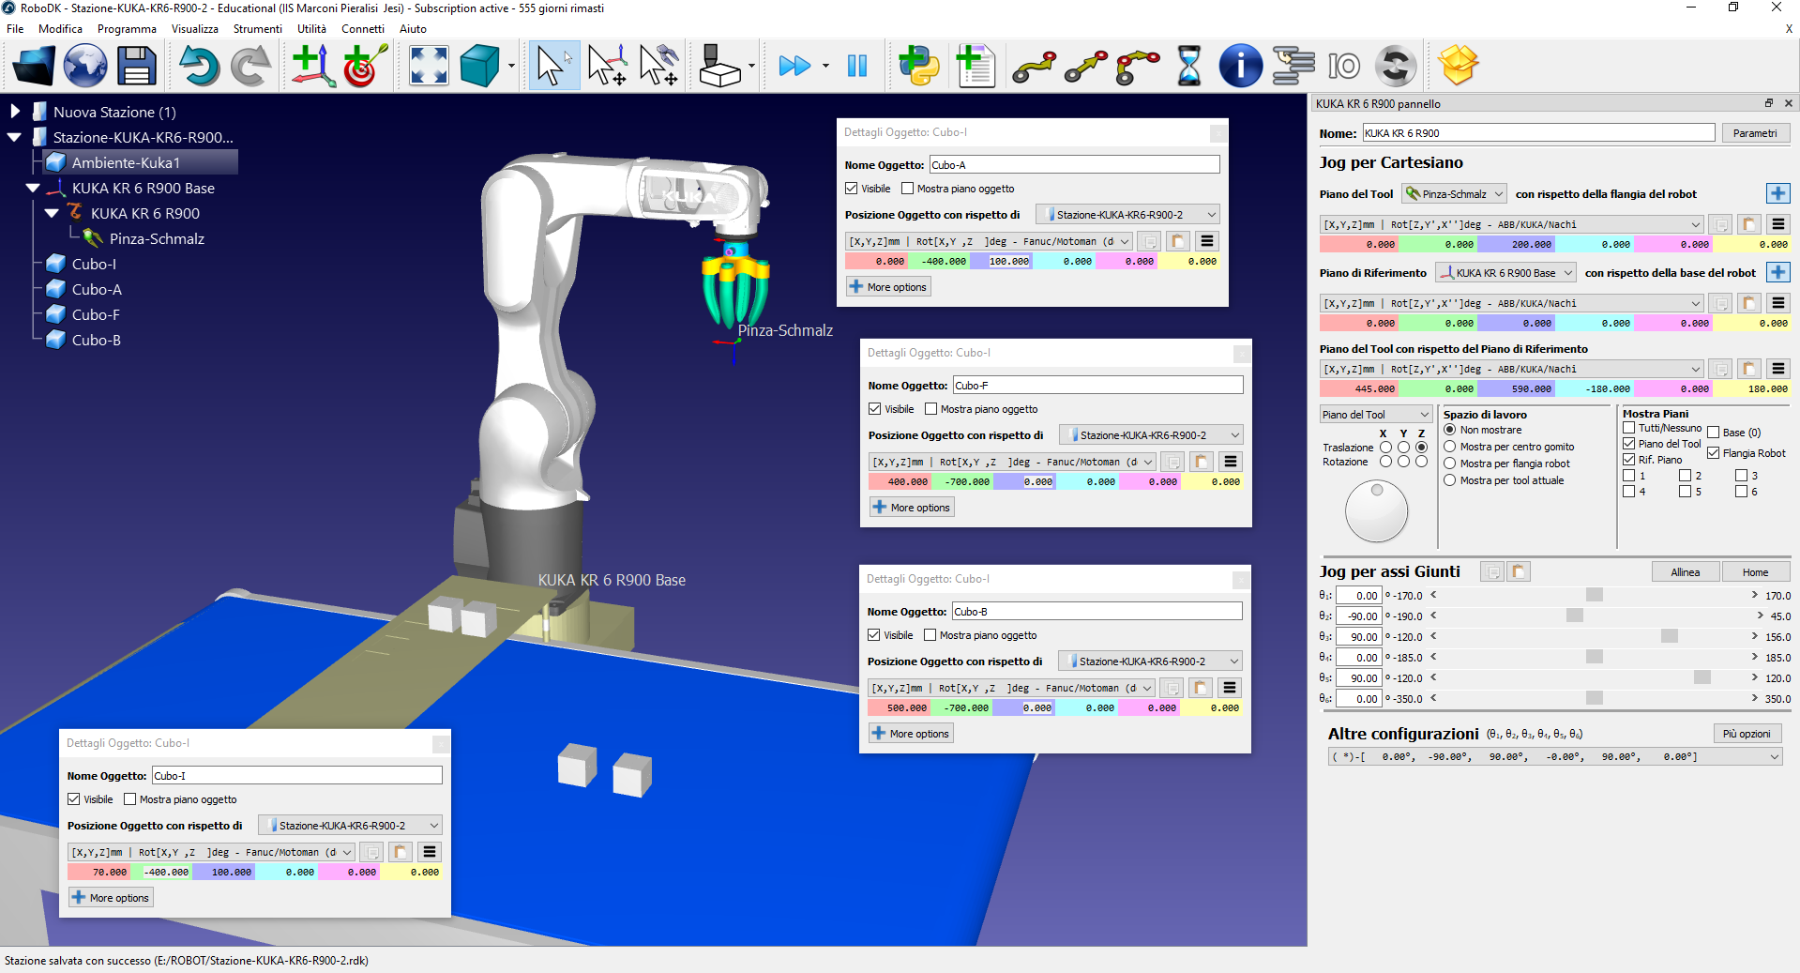Click the Più opzioni button
1800x973 pixels.
click(x=1747, y=734)
